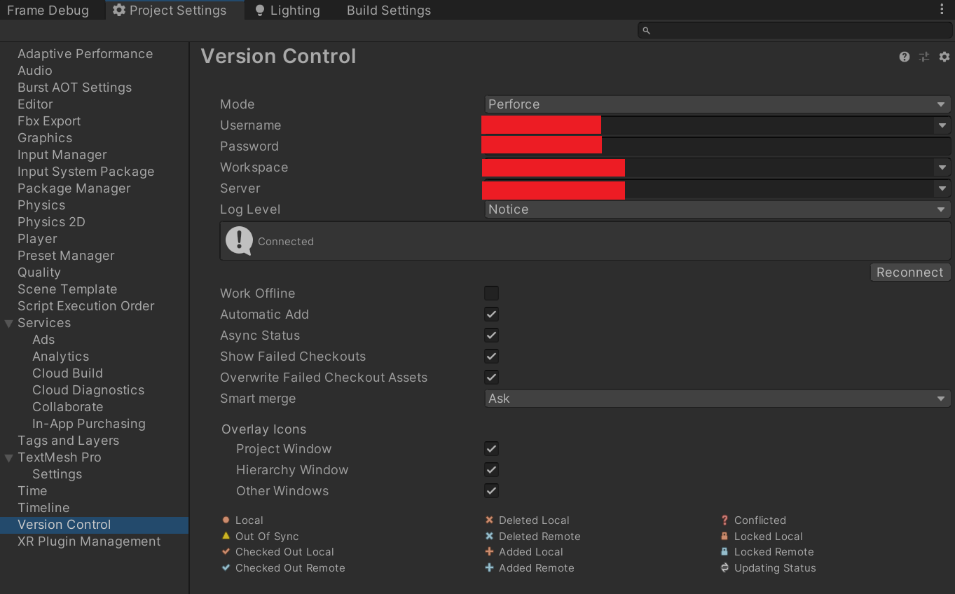Open the Log Level dropdown set to Notice
Viewport: 955px width, 594px height.
pos(717,209)
